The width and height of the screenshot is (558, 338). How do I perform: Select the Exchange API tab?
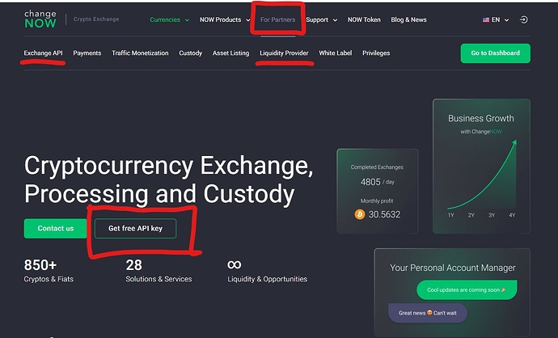pos(43,53)
